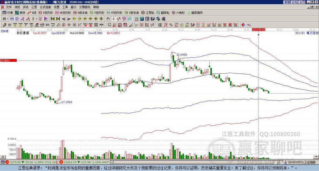Click the black left arrow icon

pos(64,19)
